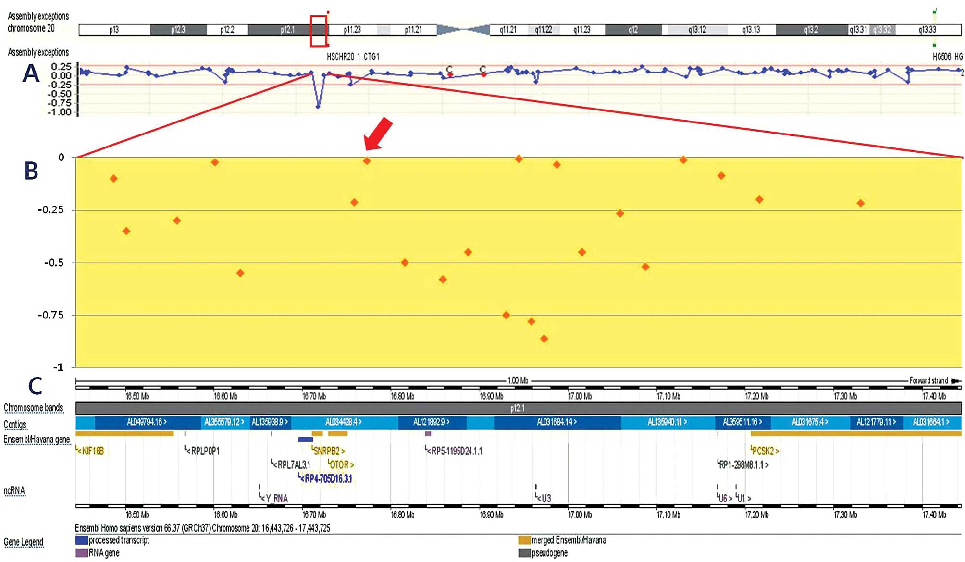Select the RP4-705D16.3.1 transcript label
This screenshot has height=562, width=965.
click(327, 478)
